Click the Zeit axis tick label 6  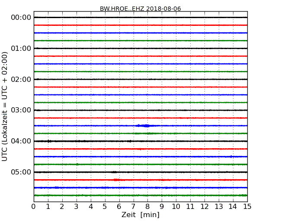[119, 207]
